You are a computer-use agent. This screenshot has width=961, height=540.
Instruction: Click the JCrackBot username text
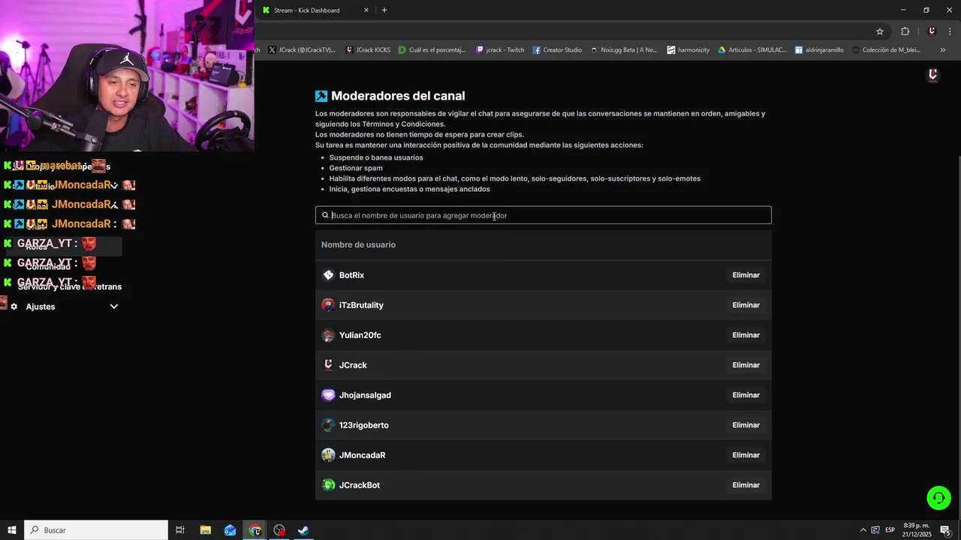point(360,485)
